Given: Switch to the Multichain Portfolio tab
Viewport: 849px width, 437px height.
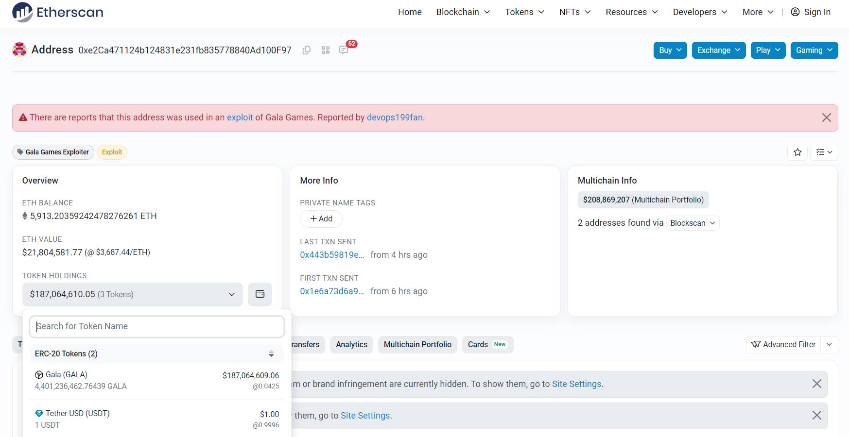Looking at the screenshot, I should [417, 344].
